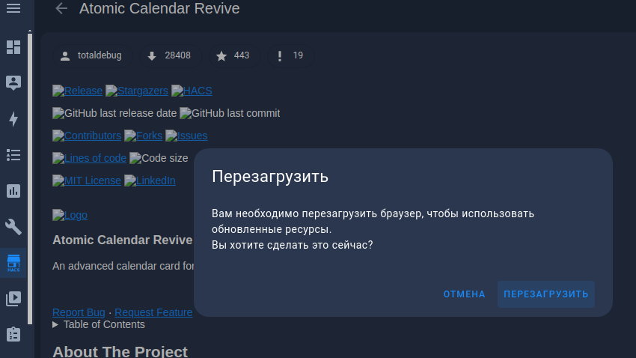The height and width of the screenshot is (358, 636).
Task: Click the 19 open issues chip
Action: [x=290, y=55]
